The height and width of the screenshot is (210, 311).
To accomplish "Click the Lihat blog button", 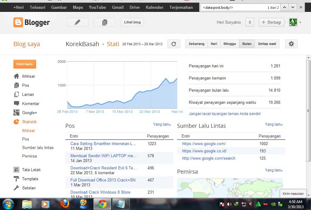I will [132, 22].
